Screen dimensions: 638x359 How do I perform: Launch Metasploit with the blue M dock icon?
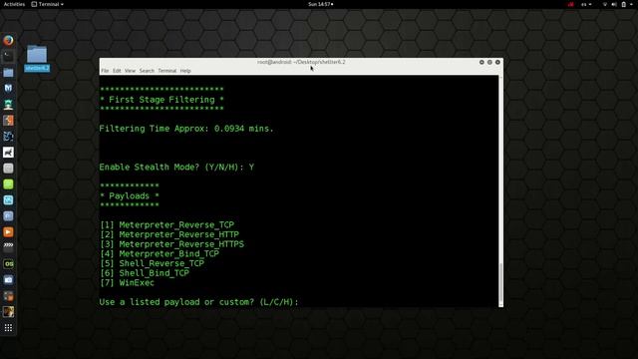tap(8, 89)
